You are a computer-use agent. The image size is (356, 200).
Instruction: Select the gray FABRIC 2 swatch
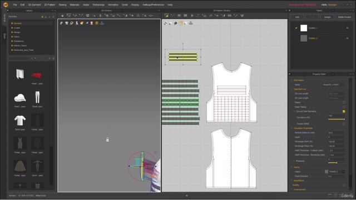pyautogui.click(x=304, y=38)
